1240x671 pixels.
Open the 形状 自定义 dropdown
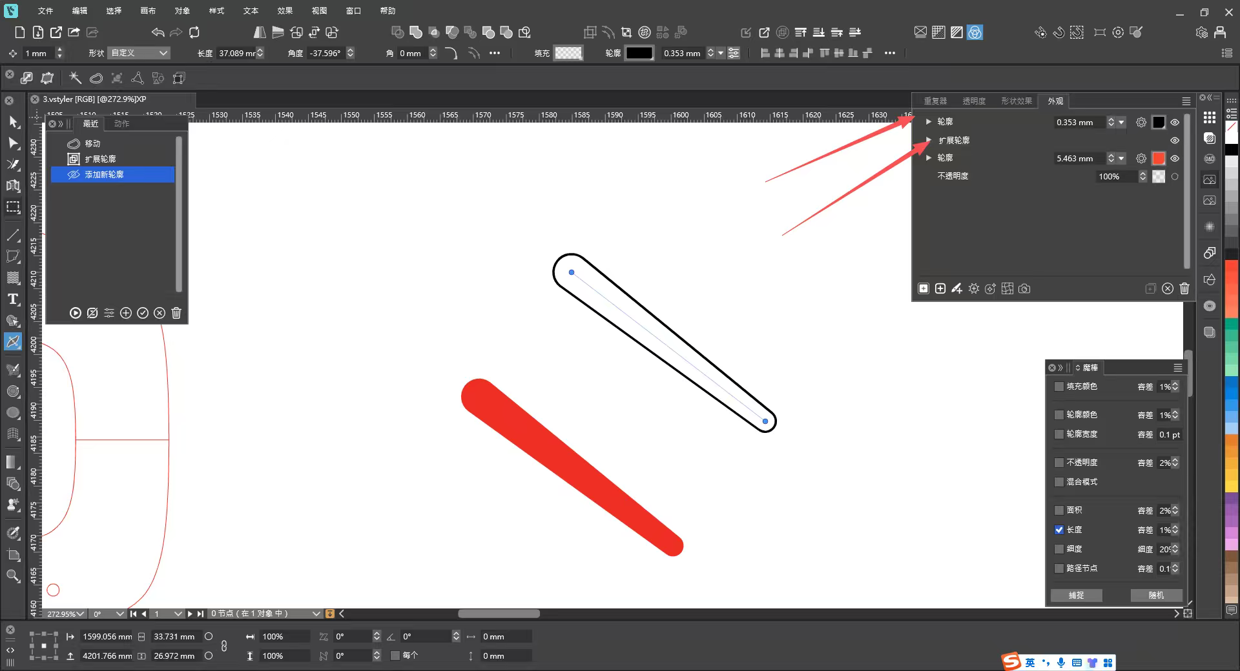pos(139,53)
